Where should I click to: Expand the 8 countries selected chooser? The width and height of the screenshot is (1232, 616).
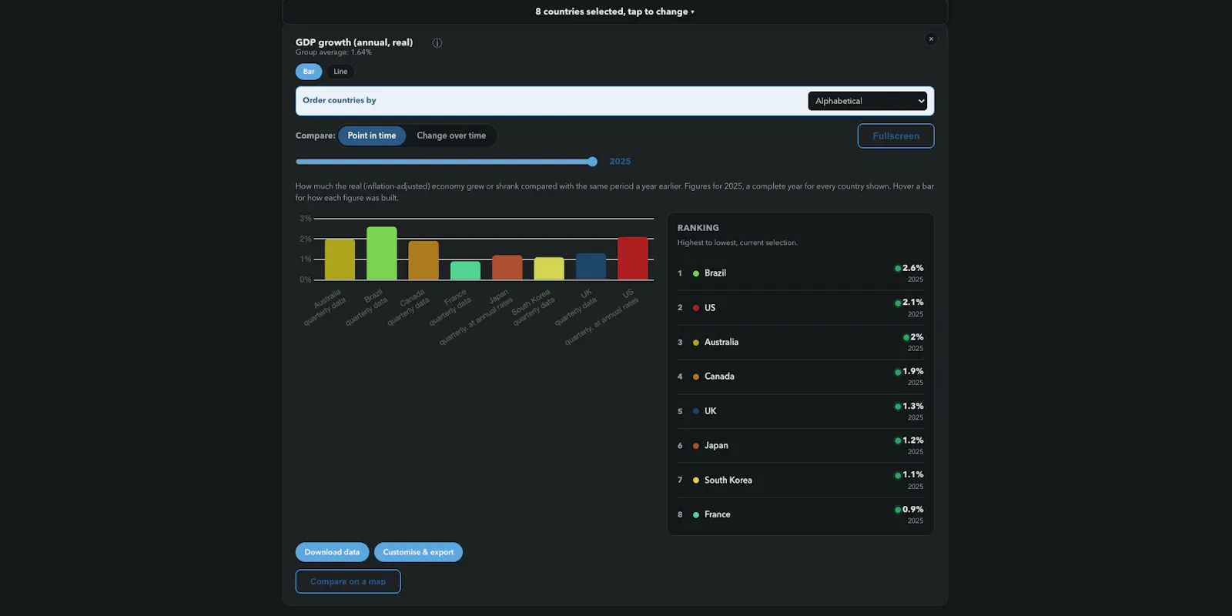[x=614, y=12]
